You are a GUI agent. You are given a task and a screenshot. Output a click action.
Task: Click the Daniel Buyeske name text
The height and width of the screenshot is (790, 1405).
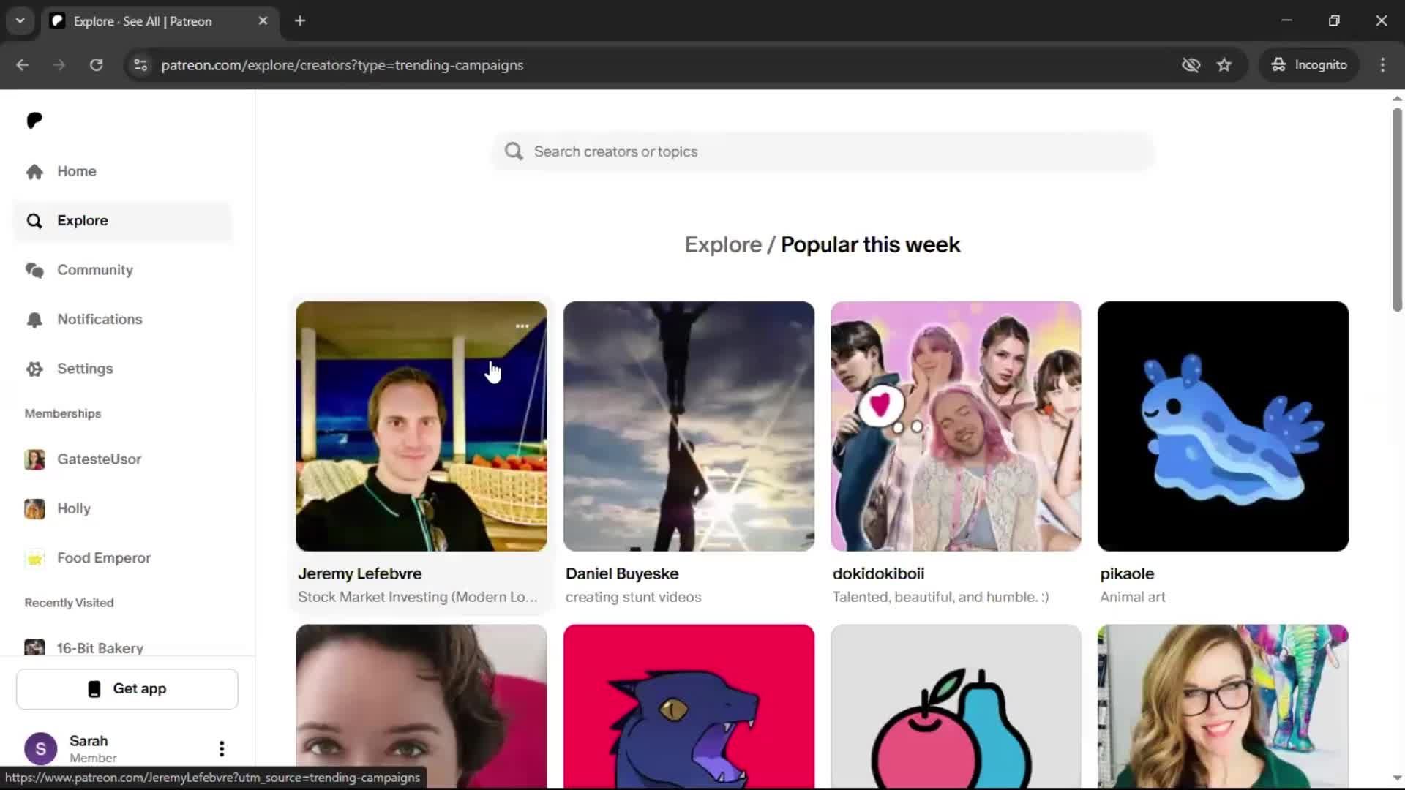(622, 574)
